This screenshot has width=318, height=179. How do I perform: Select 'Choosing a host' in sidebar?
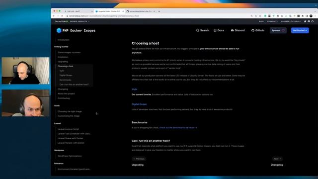pyautogui.click(x=65, y=66)
